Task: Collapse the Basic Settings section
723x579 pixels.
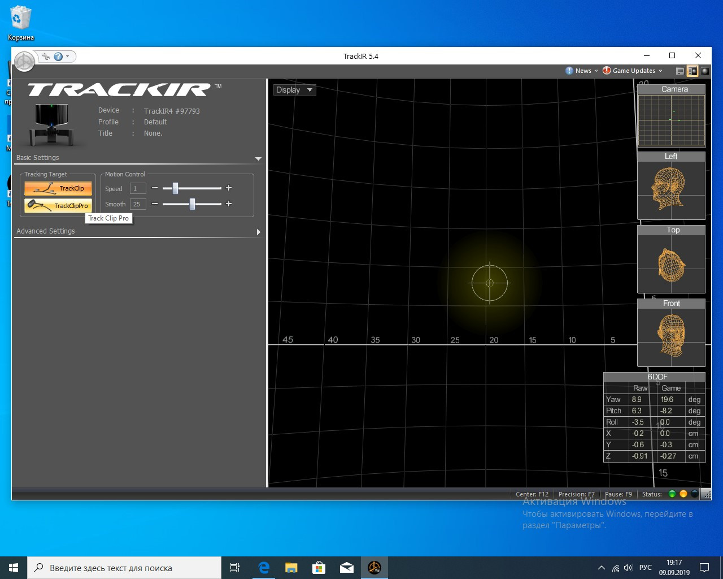Action: click(258, 159)
